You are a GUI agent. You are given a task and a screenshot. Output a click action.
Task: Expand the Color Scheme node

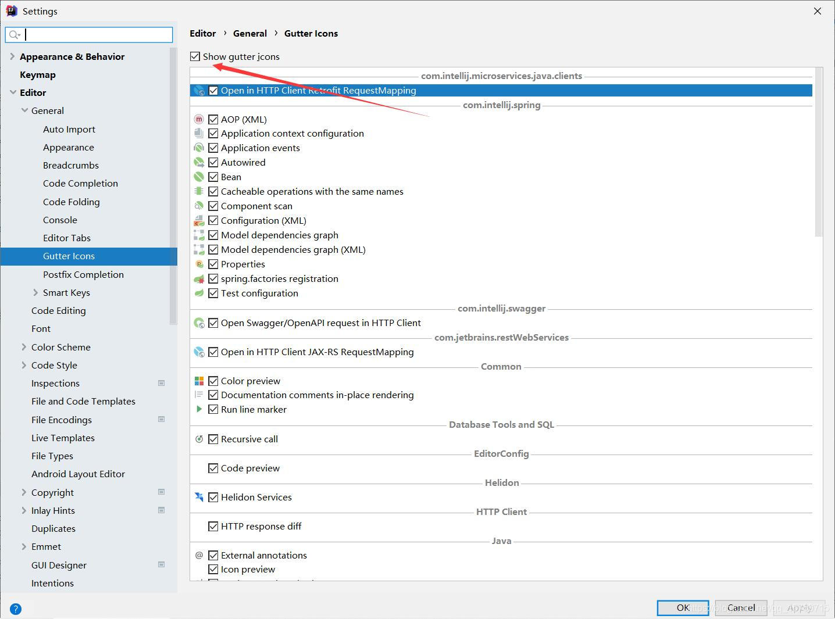tap(24, 347)
